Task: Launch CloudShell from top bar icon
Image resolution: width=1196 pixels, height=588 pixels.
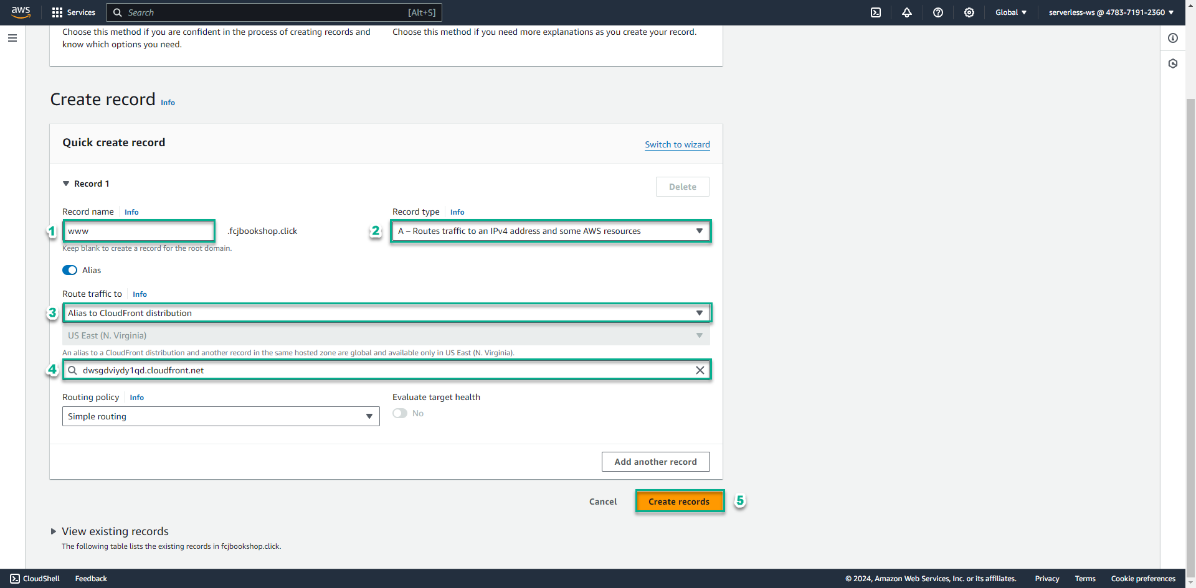Action: pyautogui.click(x=876, y=12)
